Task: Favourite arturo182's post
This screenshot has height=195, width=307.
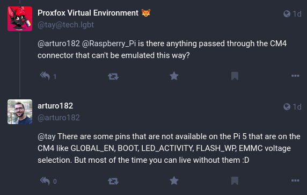Action: click(174, 180)
